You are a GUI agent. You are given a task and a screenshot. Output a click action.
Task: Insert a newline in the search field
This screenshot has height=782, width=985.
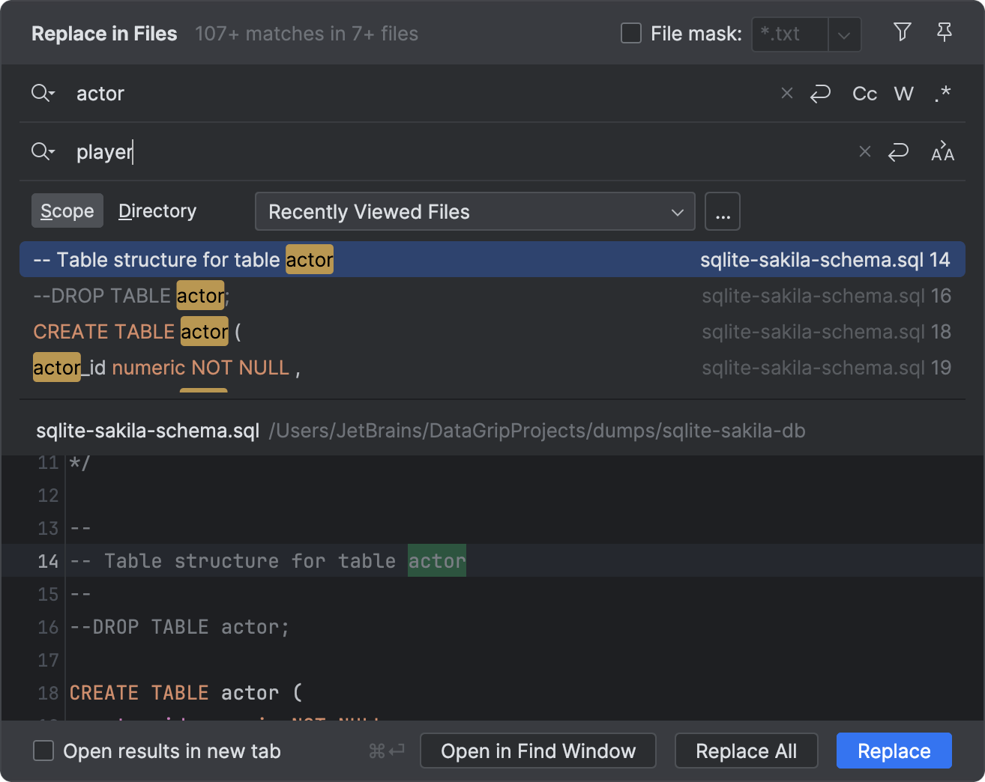(820, 93)
